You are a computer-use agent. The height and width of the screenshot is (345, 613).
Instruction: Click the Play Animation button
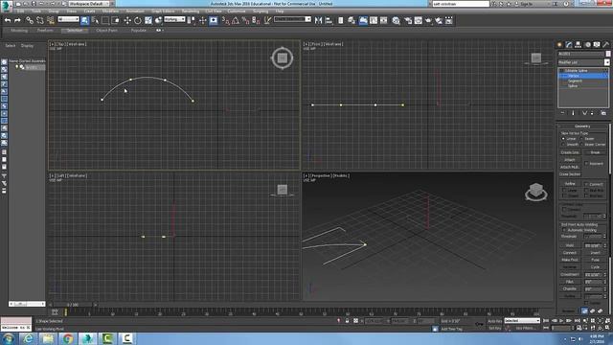(561, 320)
